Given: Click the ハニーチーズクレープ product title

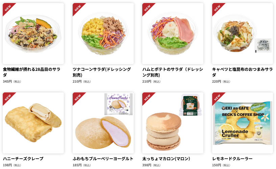Looking at the screenshot, I should [23, 159].
